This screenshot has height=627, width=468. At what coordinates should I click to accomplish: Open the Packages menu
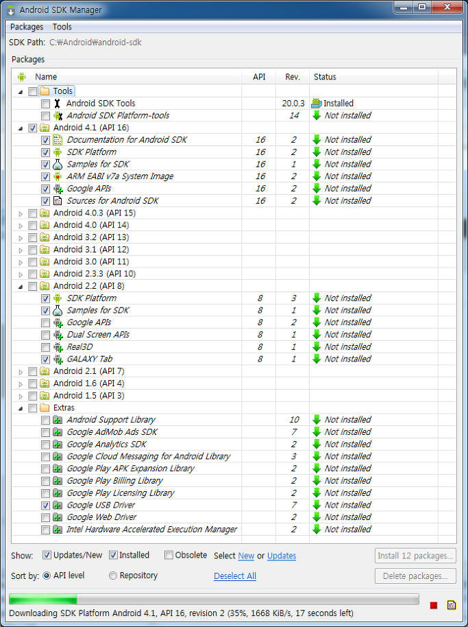pos(26,27)
